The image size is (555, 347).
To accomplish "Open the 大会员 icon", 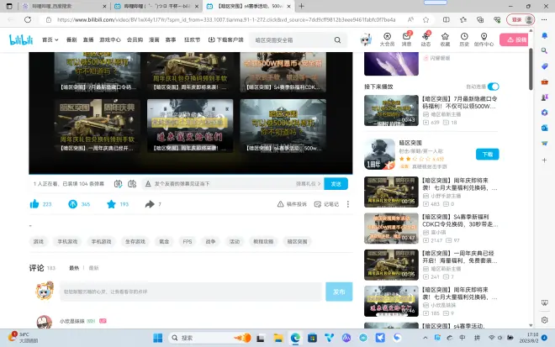I will (x=387, y=39).
